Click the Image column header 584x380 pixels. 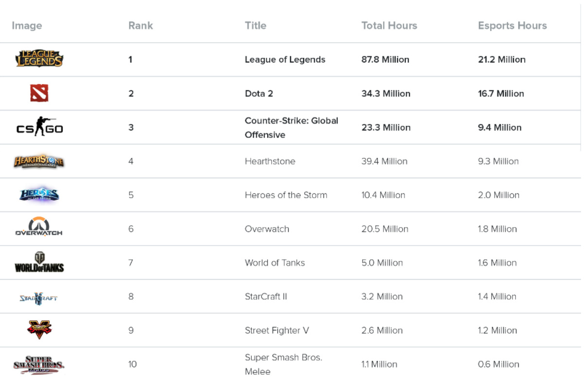coord(27,26)
